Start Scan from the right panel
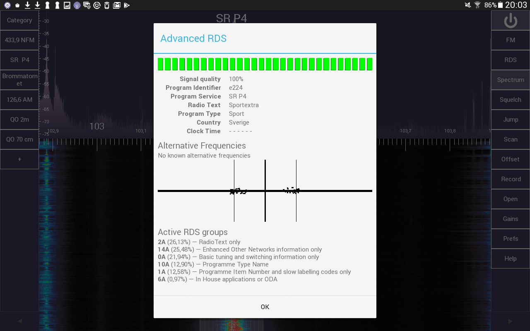This screenshot has height=331, width=530. point(510,139)
